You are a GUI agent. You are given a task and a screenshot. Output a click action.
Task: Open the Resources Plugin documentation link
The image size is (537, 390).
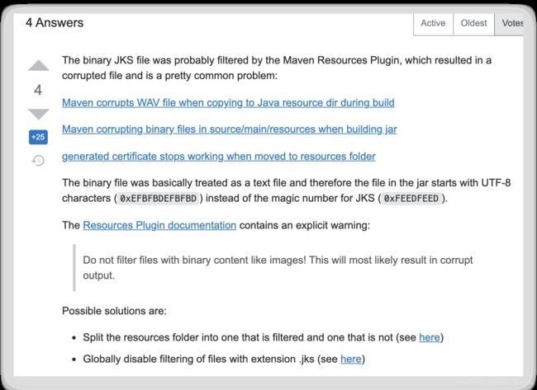(x=159, y=225)
